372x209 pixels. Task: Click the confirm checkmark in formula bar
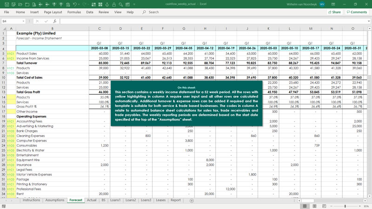coord(46,21)
